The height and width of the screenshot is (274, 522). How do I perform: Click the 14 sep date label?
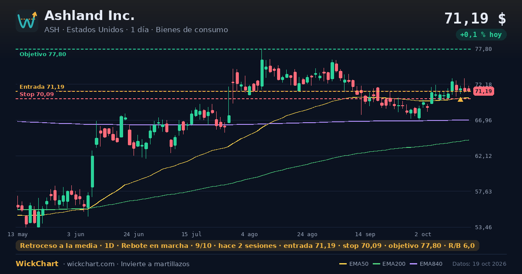point(365,234)
